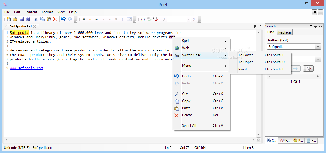The width and height of the screenshot is (326, 153).
Task: Select Cut in the context menu
Action: point(201,94)
